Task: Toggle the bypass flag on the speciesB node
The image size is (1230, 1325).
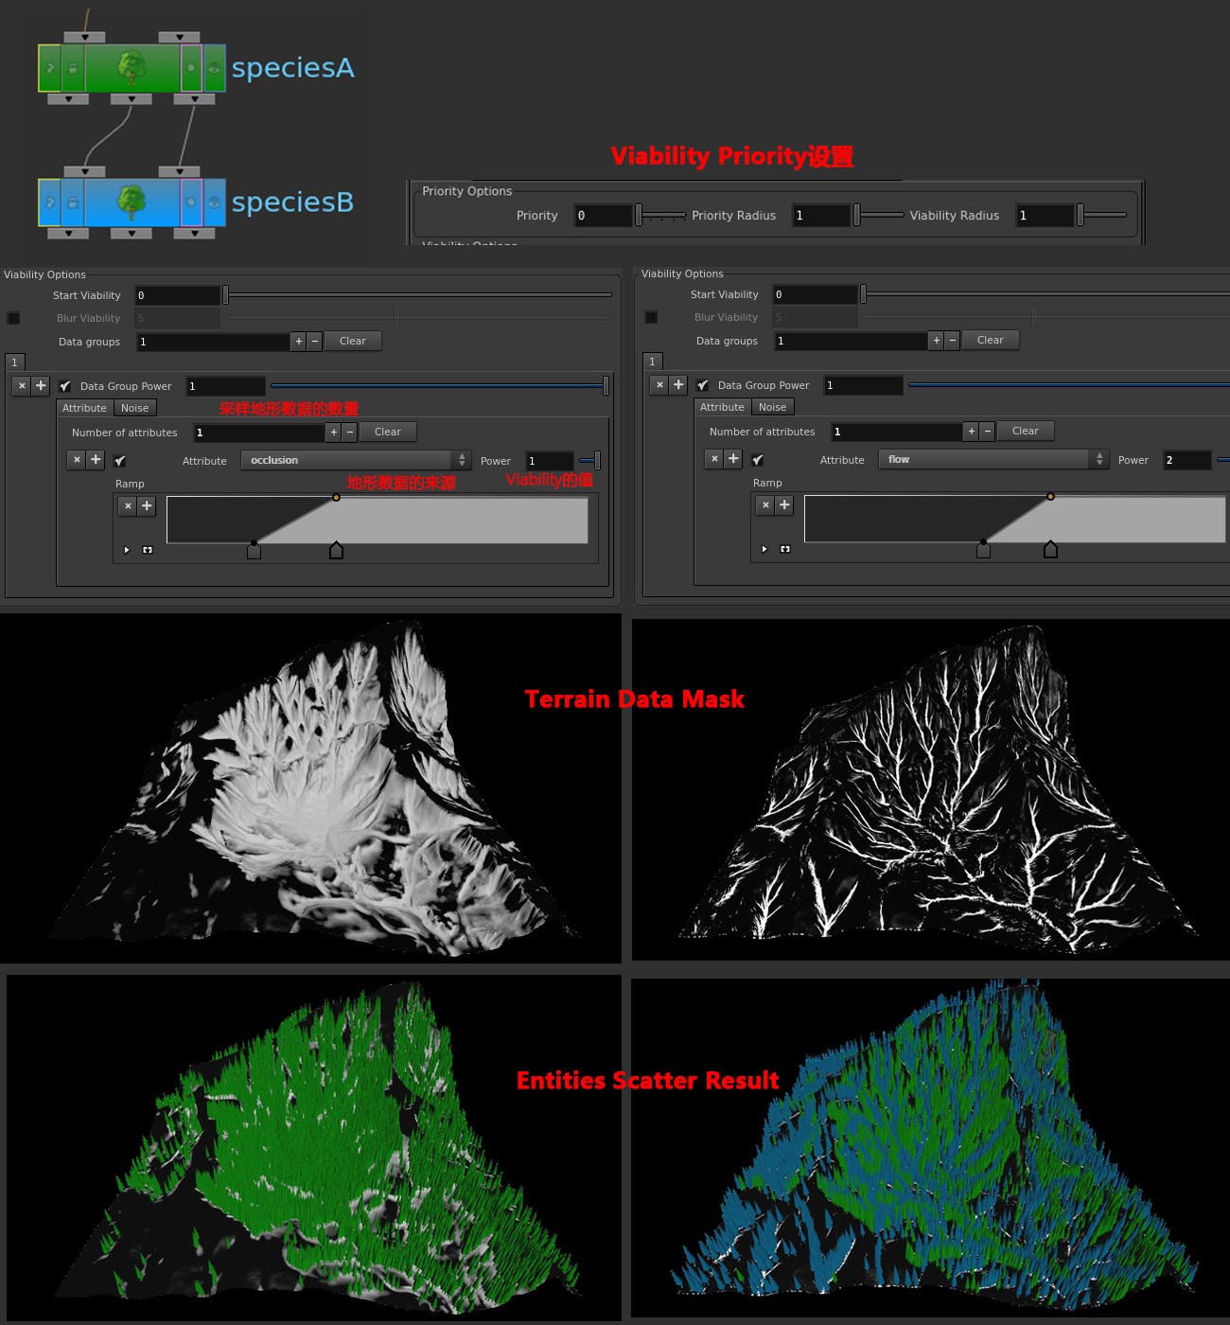Action: pyautogui.click(x=50, y=203)
